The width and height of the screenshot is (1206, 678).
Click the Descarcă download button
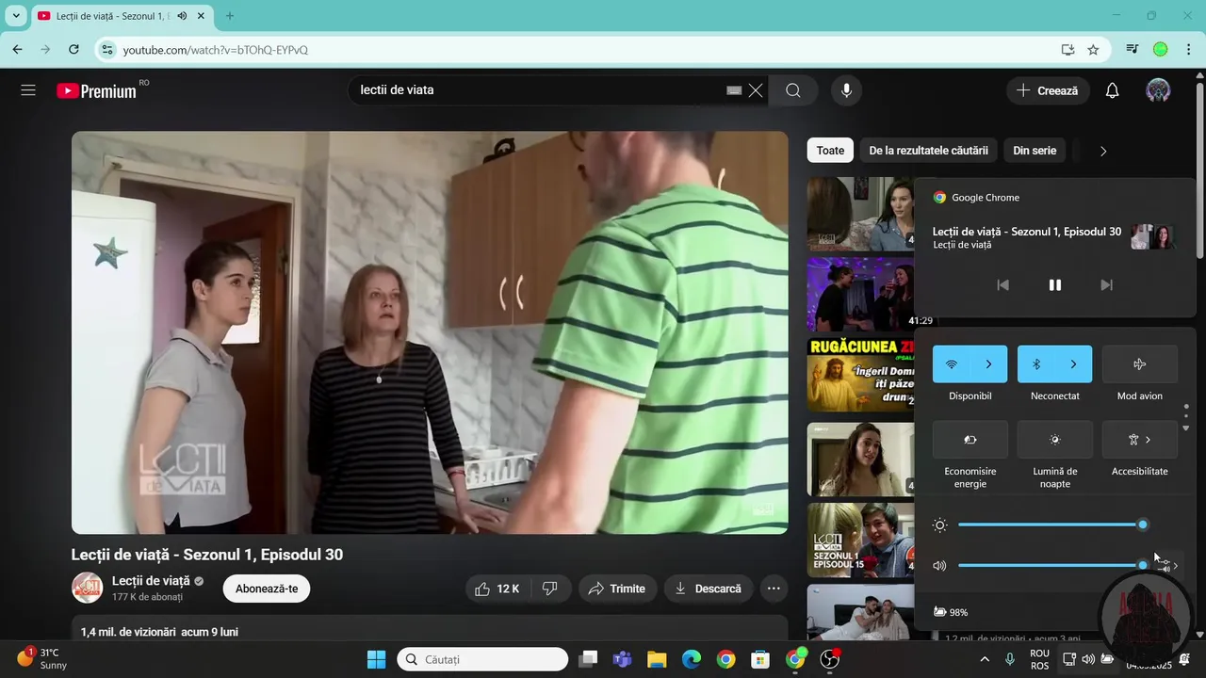click(x=708, y=589)
